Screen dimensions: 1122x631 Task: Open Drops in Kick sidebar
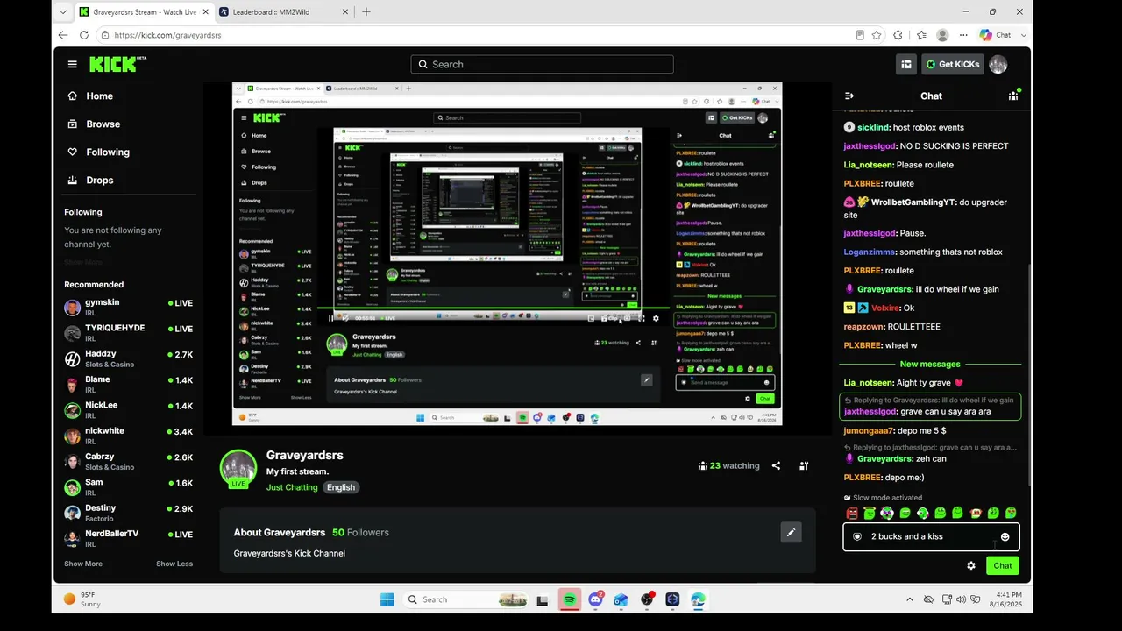[x=90, y=180]
